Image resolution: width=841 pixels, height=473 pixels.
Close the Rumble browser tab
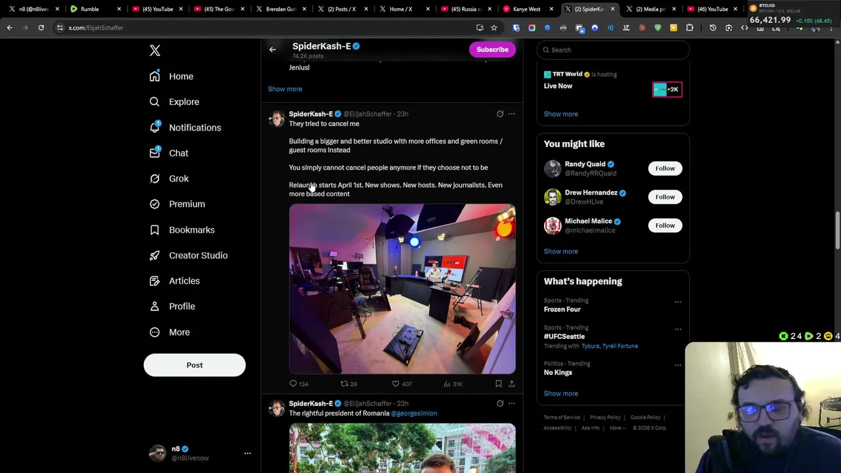point(119,9)
